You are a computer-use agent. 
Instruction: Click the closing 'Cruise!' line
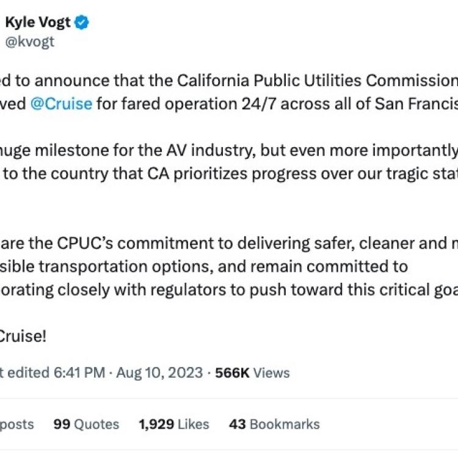click(x=23, y=336)
